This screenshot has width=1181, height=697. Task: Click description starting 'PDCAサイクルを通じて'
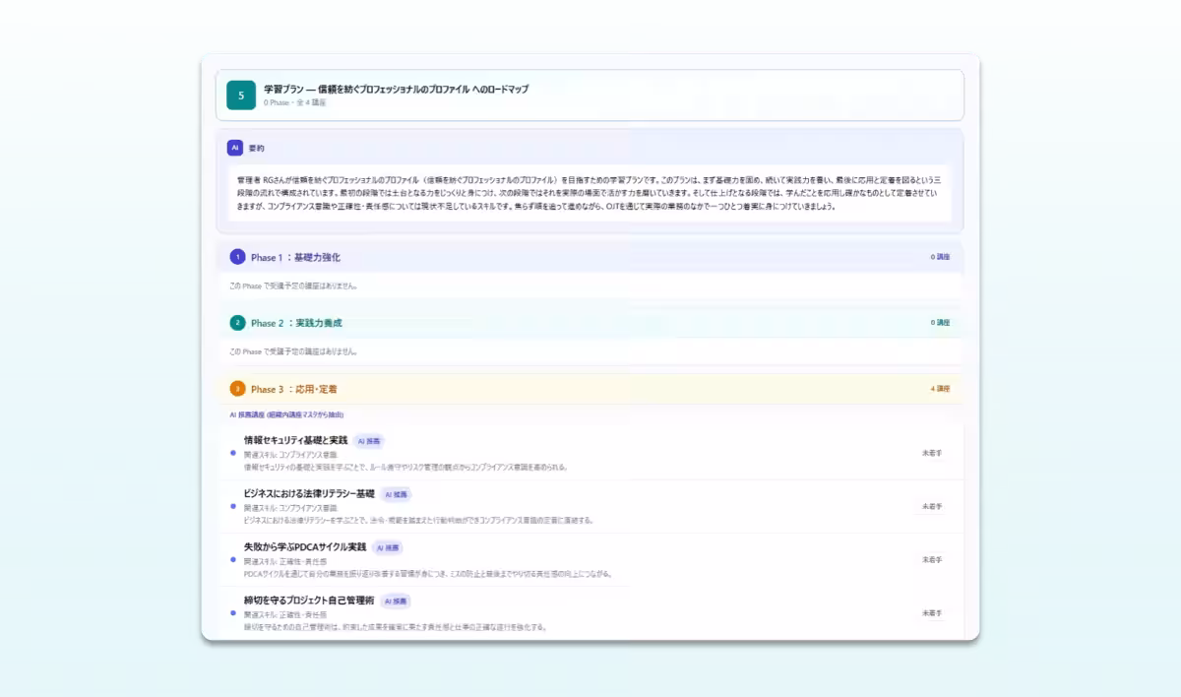(428, 573)
